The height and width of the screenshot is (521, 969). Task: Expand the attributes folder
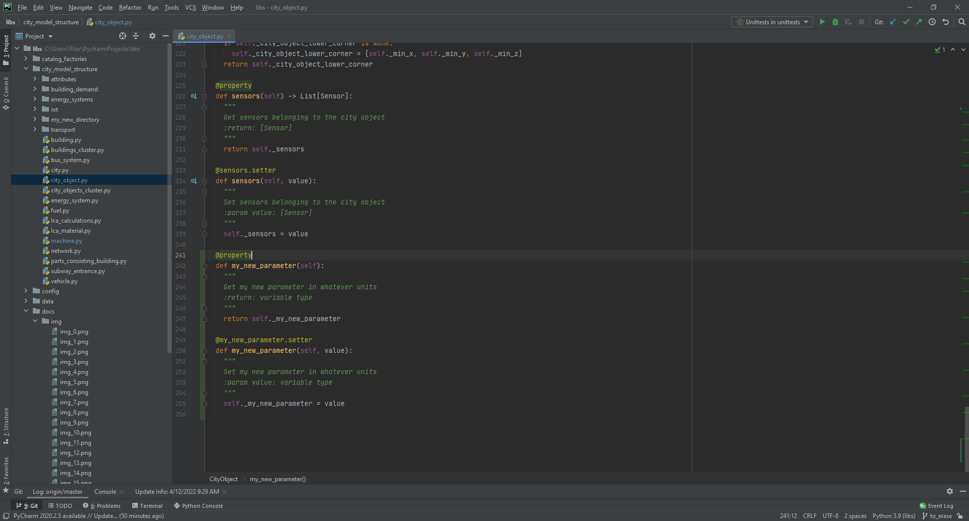click(x=35, y=79)
